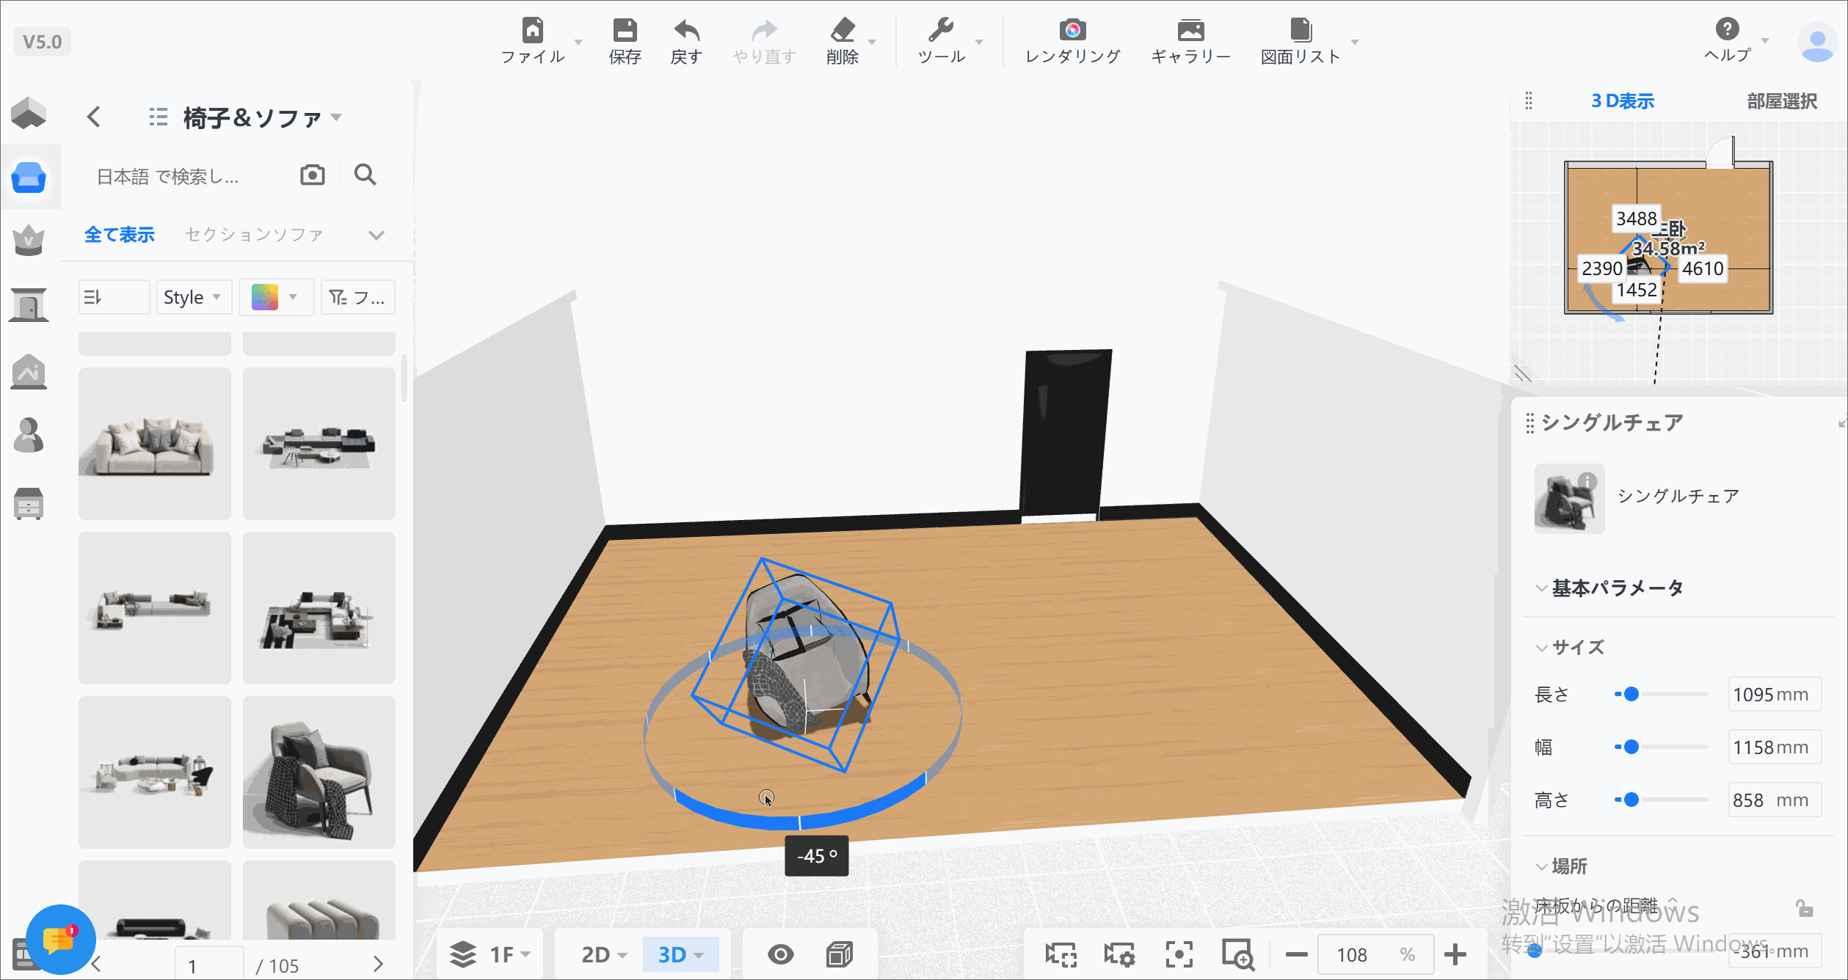Click the center focus target icon
The height and width of the screenshot is (980, 1848).
[x=1179, y=955]
